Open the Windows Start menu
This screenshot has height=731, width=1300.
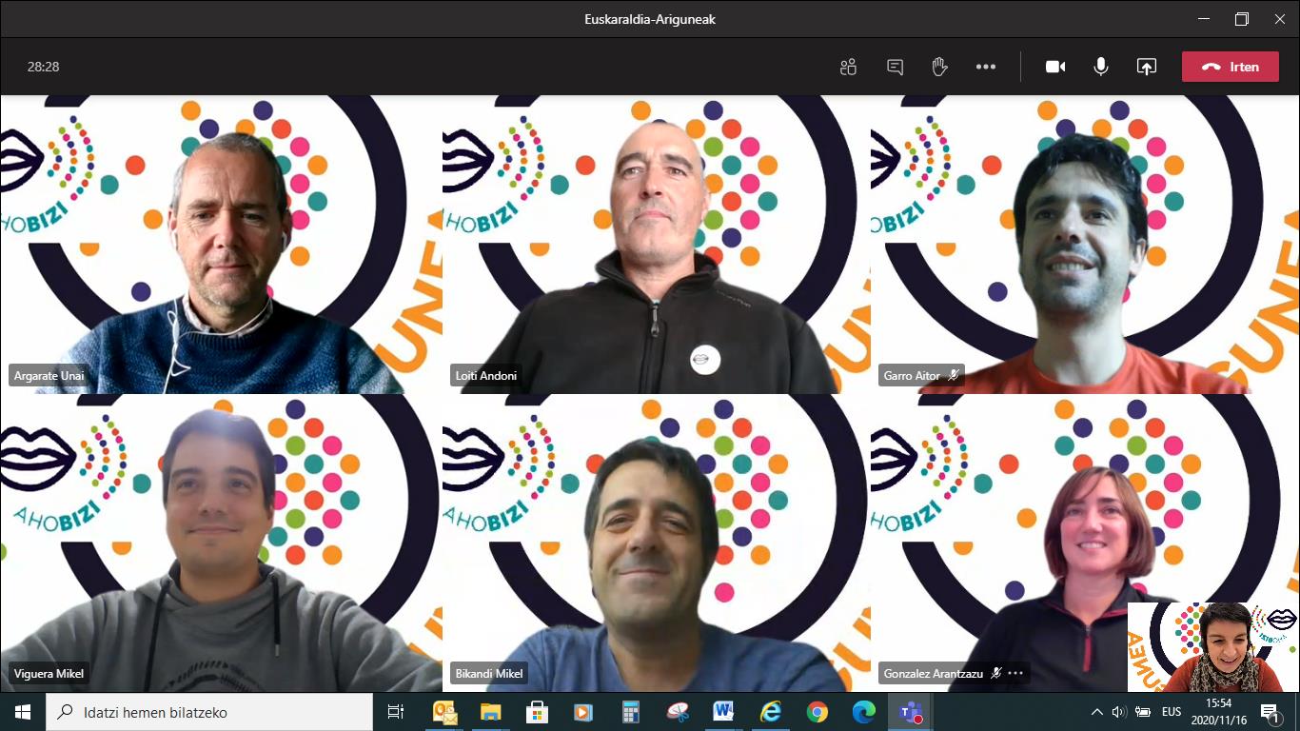23,712
